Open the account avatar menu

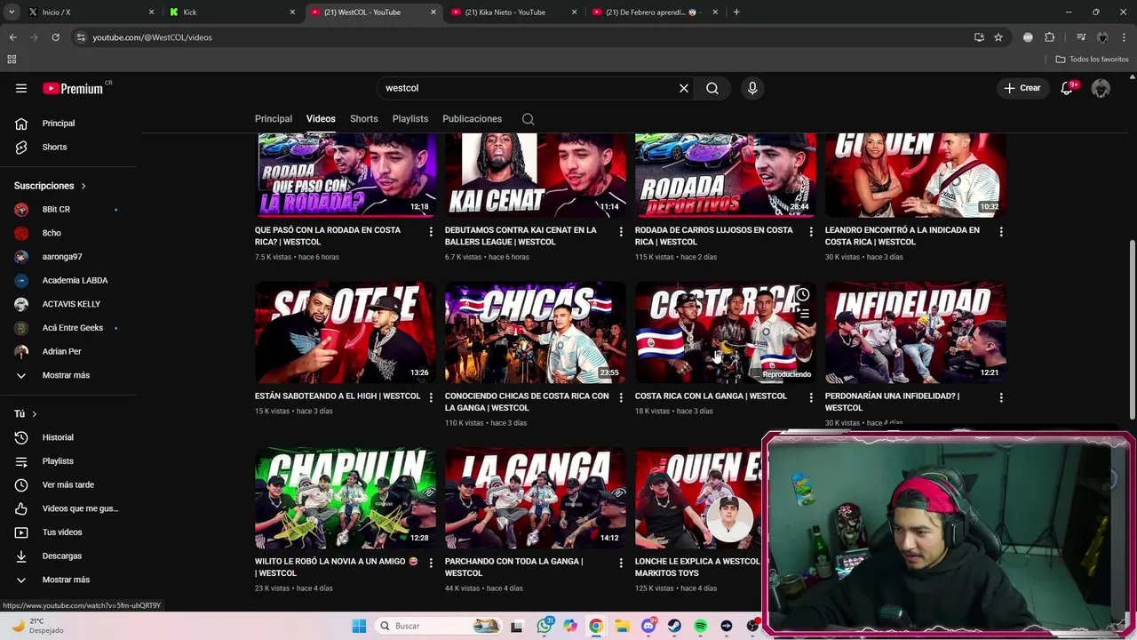[1101, 88]
